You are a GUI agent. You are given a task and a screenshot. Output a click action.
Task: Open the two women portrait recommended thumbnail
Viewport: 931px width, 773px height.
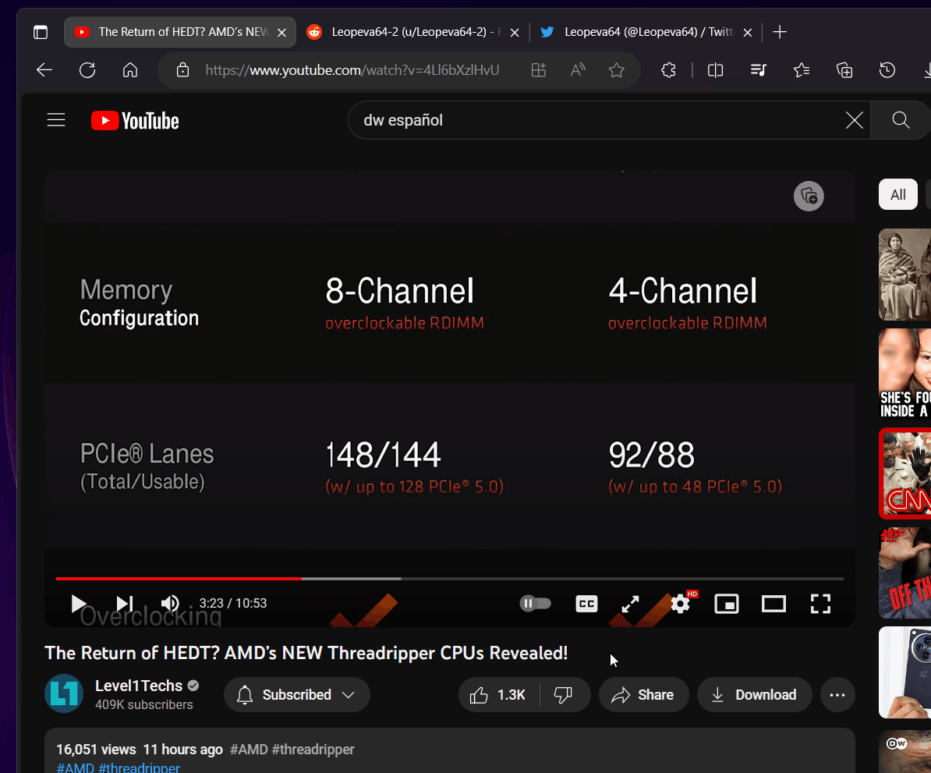click(904, 275)
